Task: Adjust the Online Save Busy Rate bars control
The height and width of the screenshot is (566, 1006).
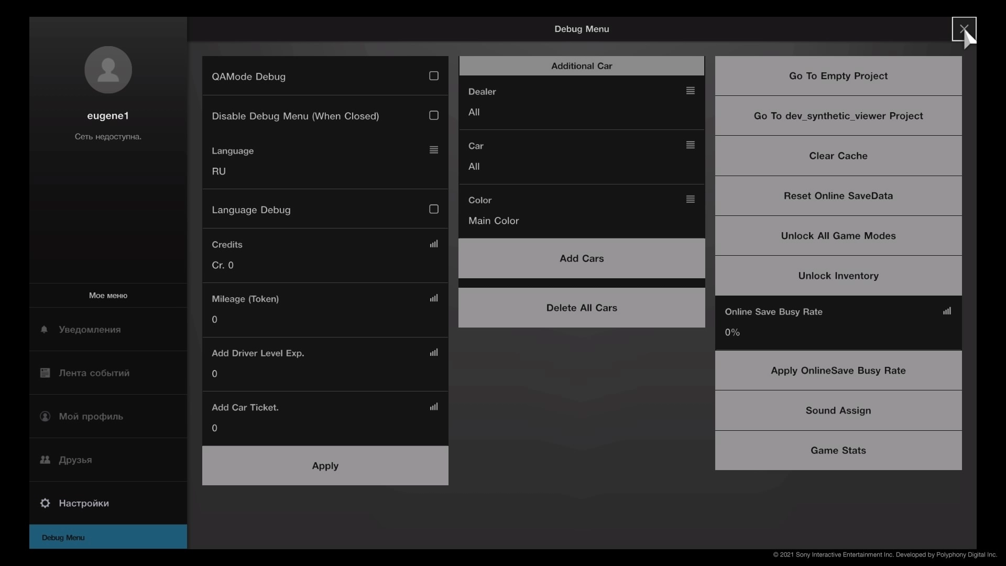Action: tap(947, 311)
